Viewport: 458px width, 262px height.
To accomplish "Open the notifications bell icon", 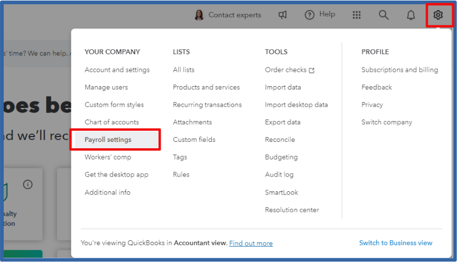I will pyautogui.click(x=411, y=14).
